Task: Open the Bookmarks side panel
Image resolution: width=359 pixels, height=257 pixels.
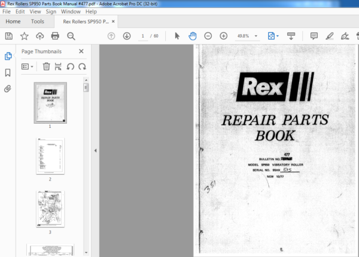Action: (8, 72)
